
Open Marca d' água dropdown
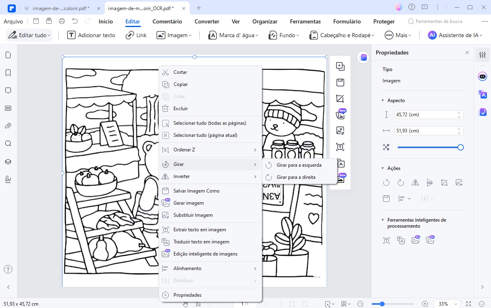pyautogui.click(x=233, y=35)
